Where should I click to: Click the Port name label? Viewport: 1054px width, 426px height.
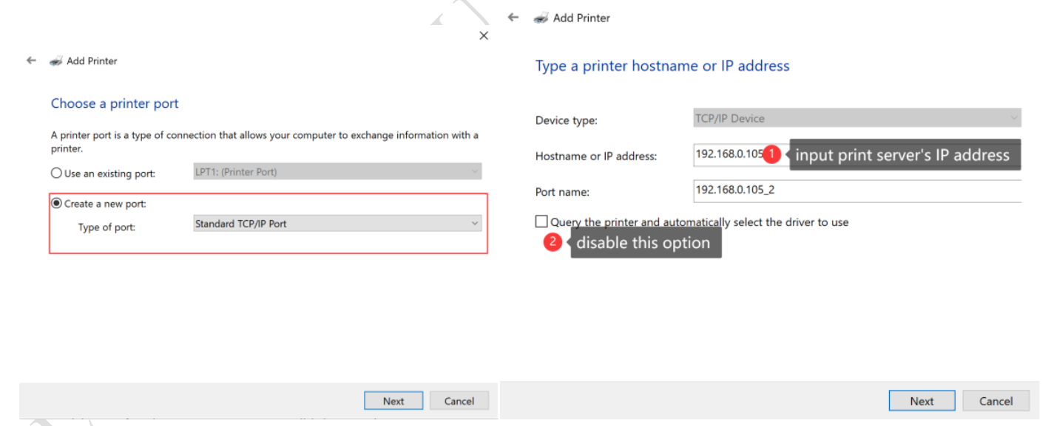(x=562, y=192)
